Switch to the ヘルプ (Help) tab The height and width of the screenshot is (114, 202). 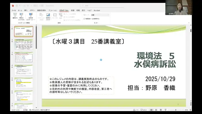point(89,10)
